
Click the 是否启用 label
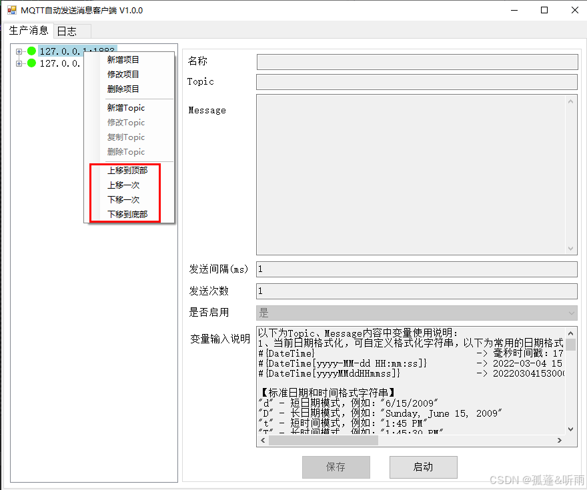209,312
